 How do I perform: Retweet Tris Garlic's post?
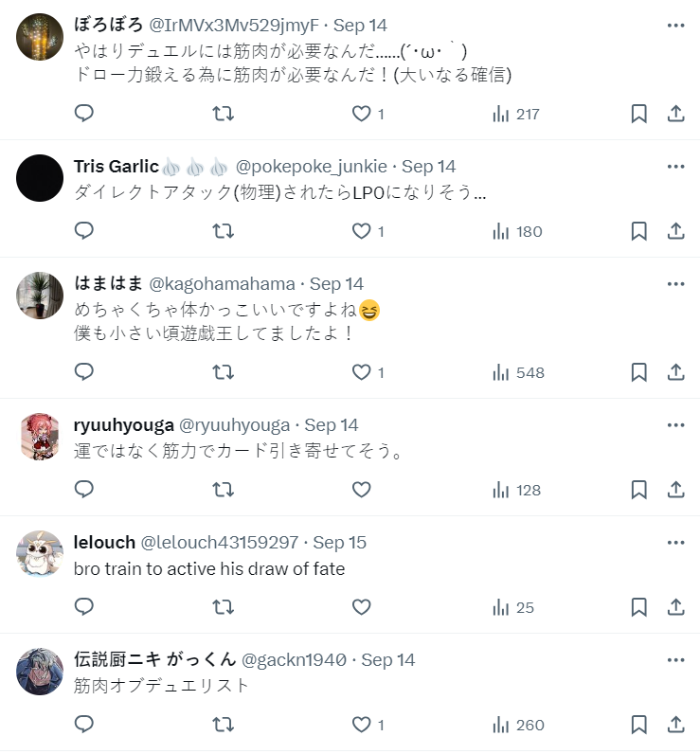pyautogui.click(x=223, y=231)
